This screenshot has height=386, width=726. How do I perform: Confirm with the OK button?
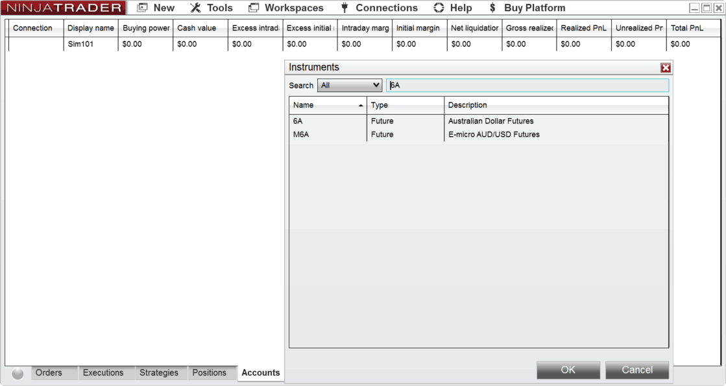pos(568,370)
